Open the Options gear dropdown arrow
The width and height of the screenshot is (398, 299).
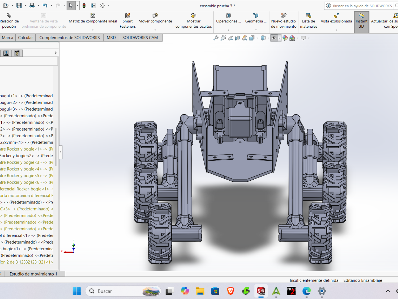(x=109, y=5)
